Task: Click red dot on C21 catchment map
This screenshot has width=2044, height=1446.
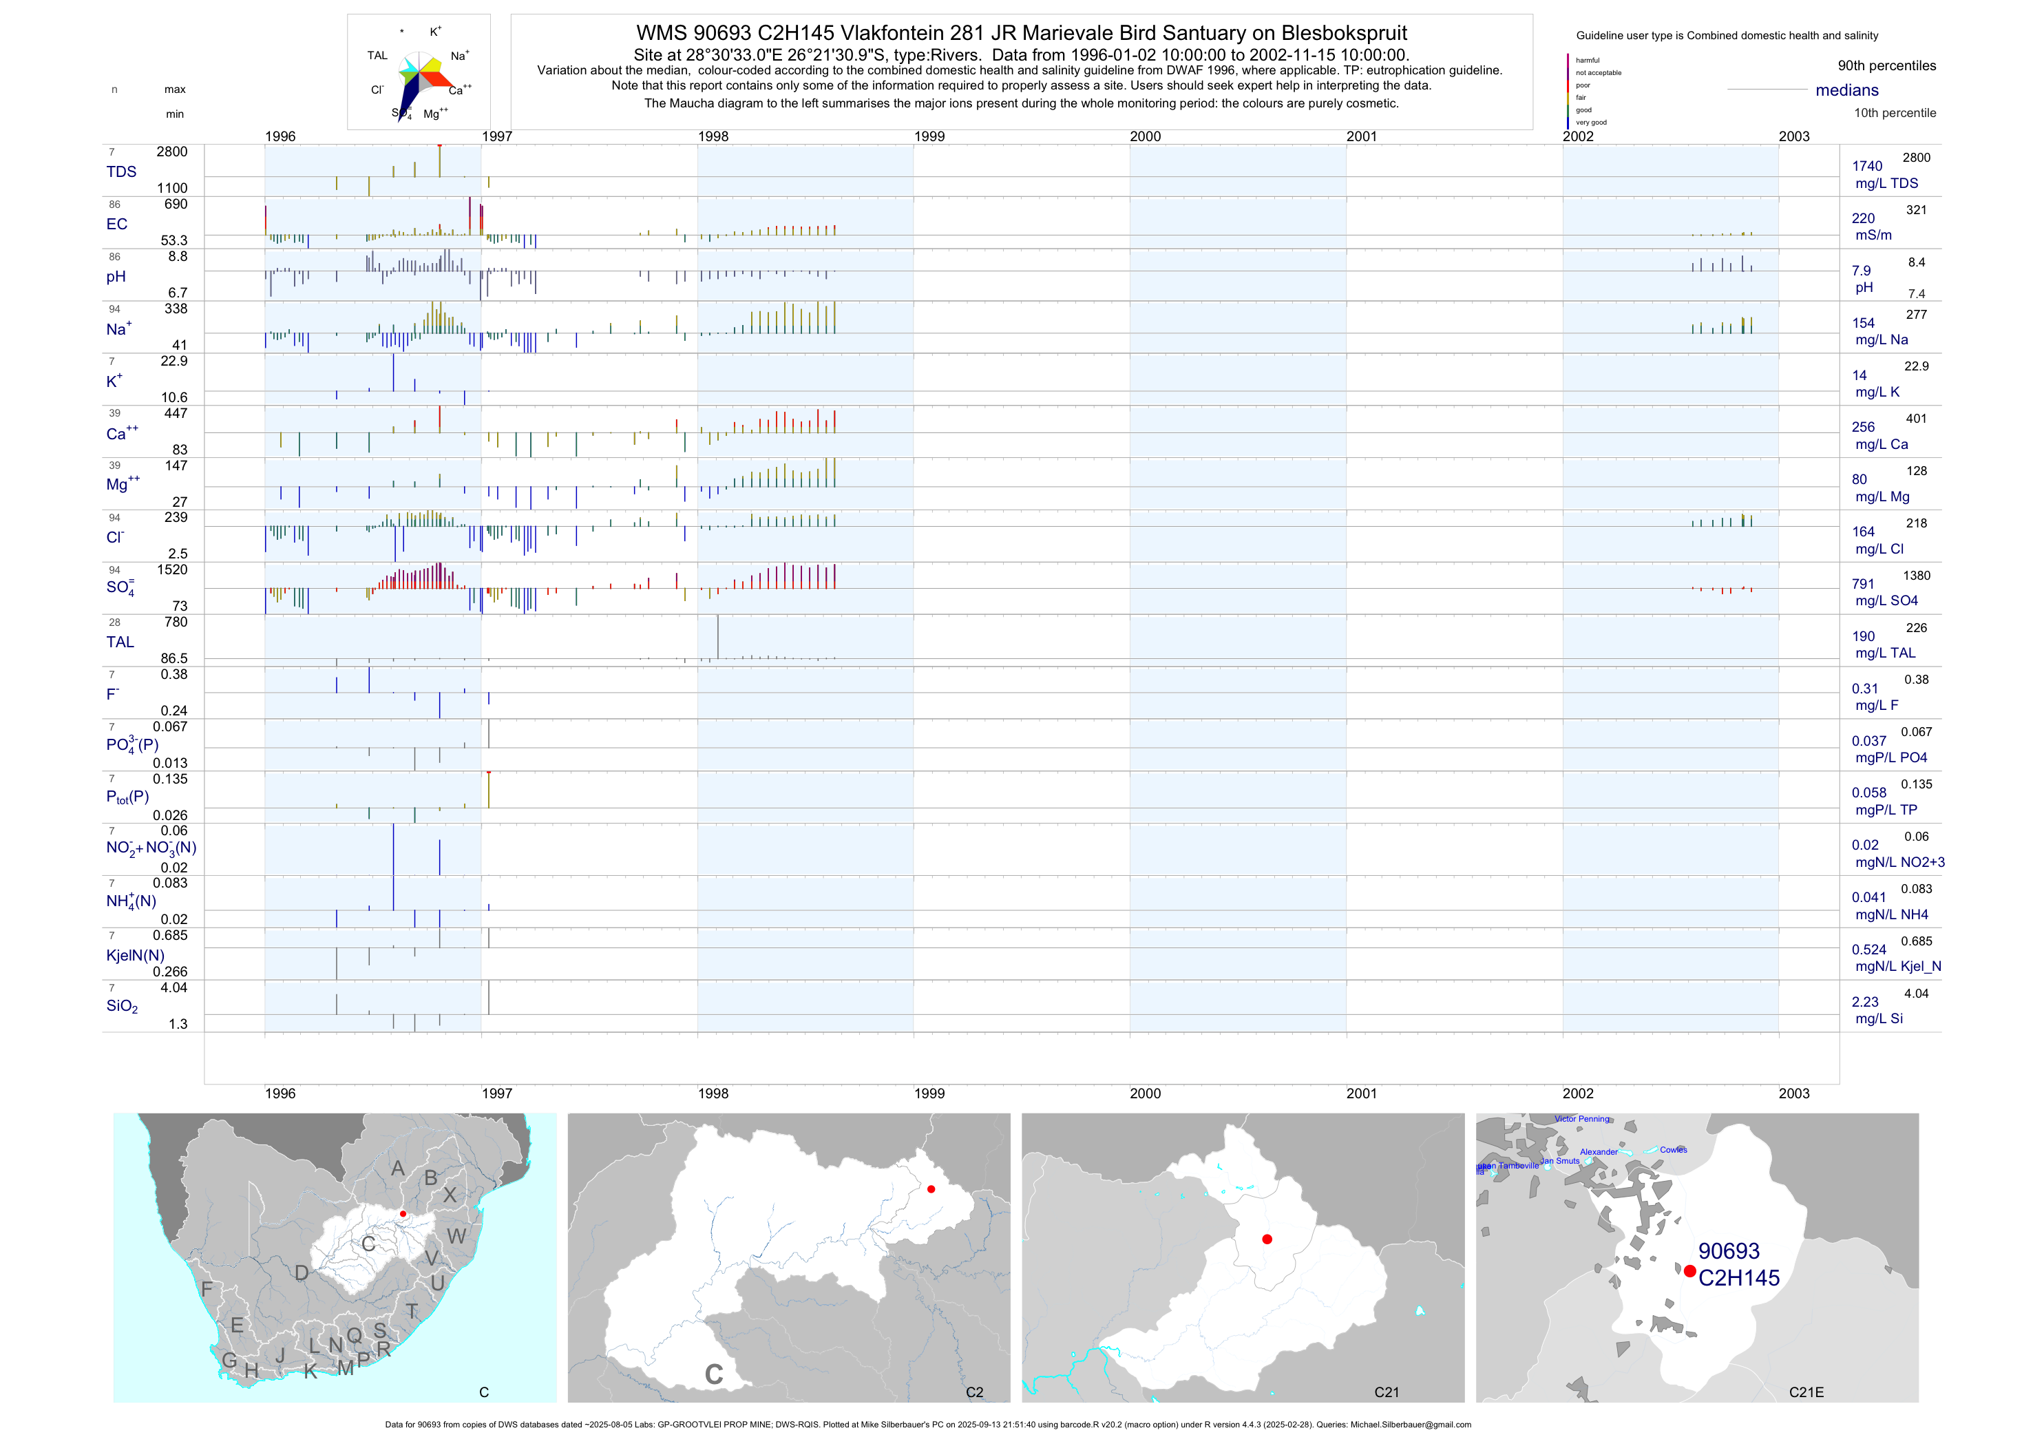Action: [1267, 1239]
